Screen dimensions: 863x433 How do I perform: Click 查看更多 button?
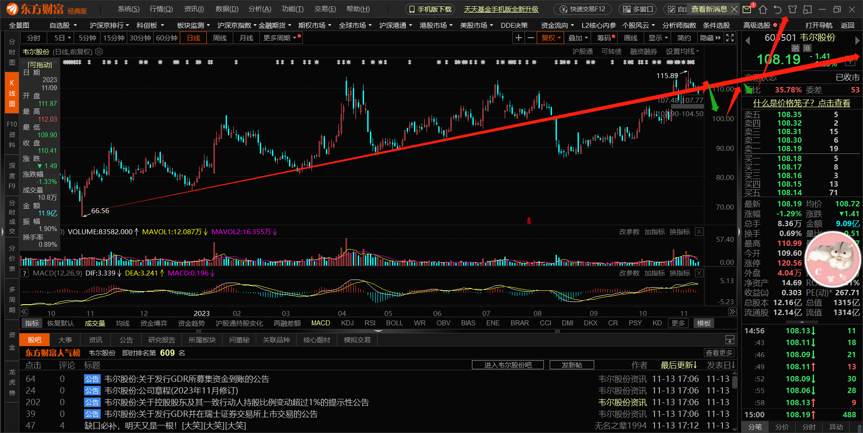tap(720, 353)
